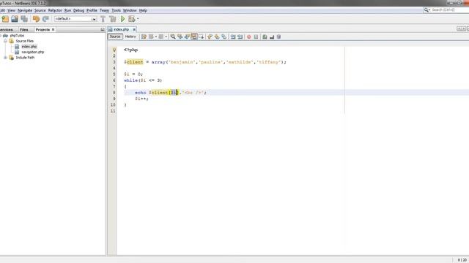Toggle Highlight Search in editor toolbar
The width and height of the screenshot is (469, 263).
[x=193, y=37]
